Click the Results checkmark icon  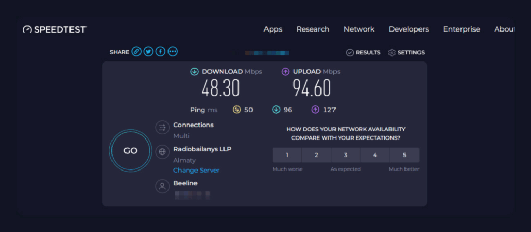[350, 53]
